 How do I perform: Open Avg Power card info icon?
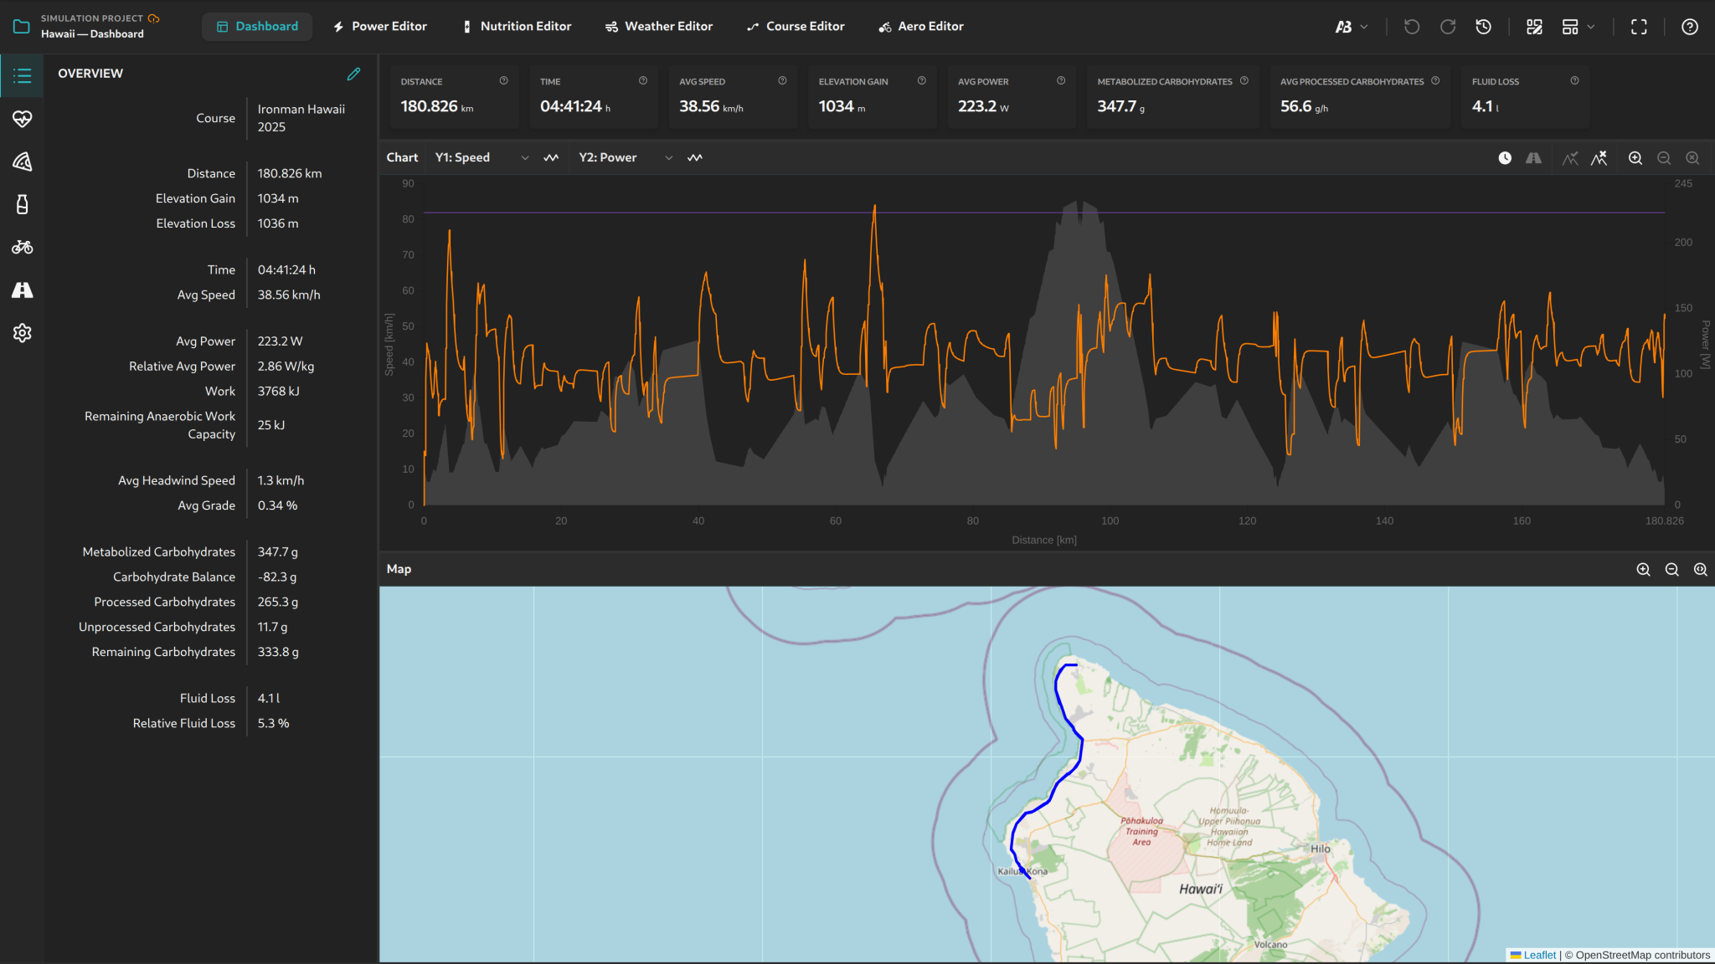point(1061,81)
